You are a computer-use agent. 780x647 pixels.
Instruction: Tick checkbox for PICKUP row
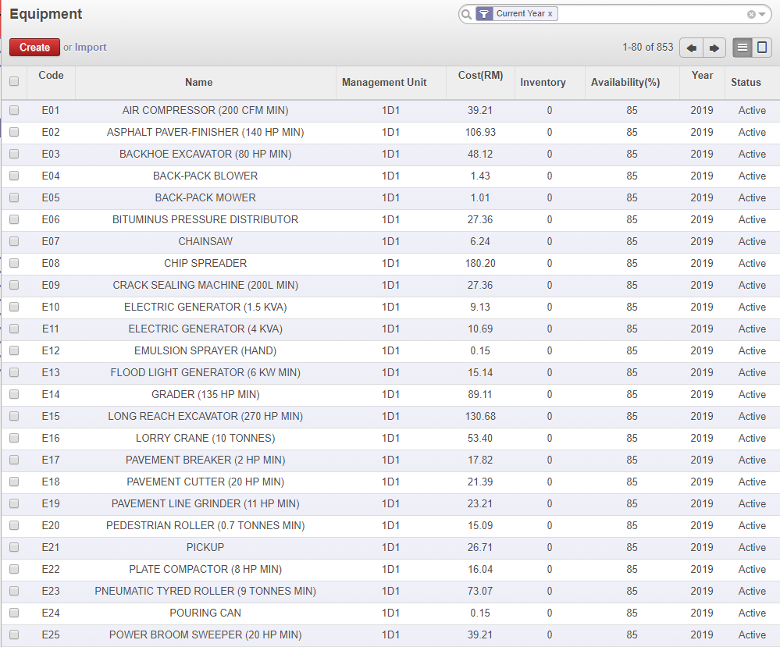tap(14, 548)
